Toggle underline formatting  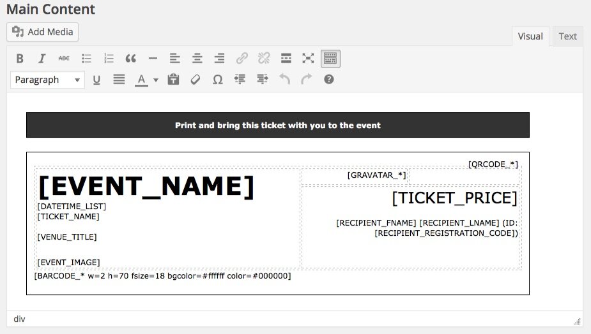pos(96,80)
